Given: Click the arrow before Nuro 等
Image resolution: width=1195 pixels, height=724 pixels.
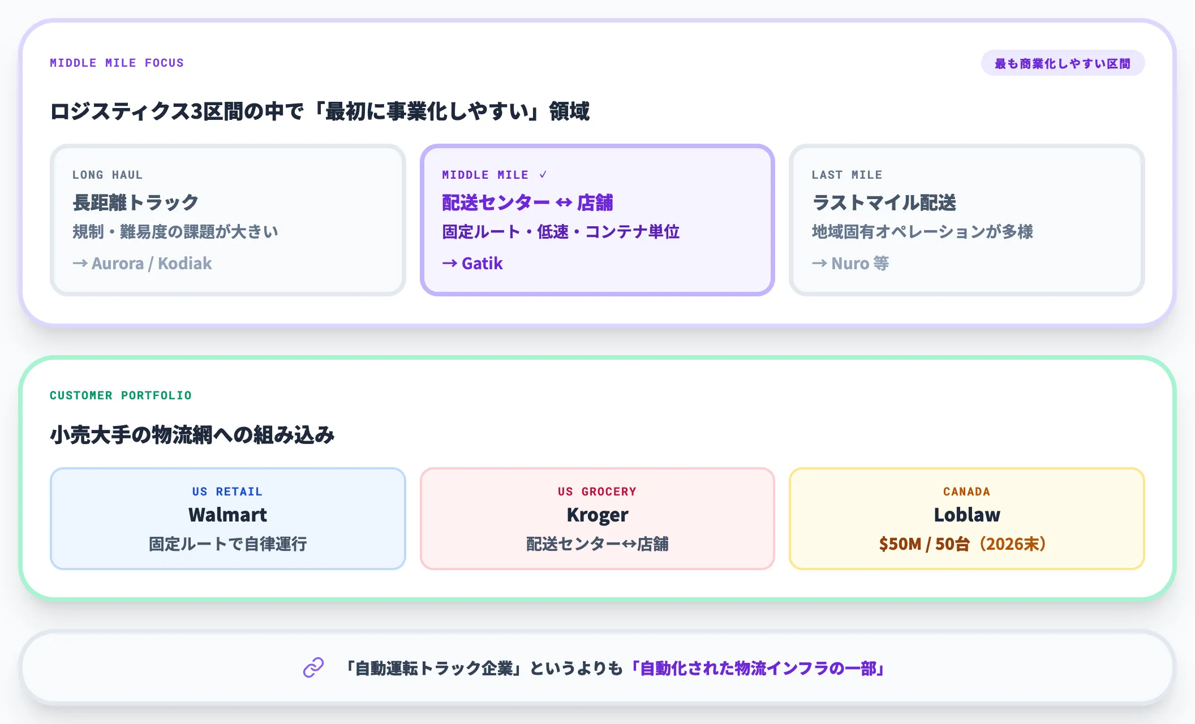Looking at the screenshot, I should point(819,264).
